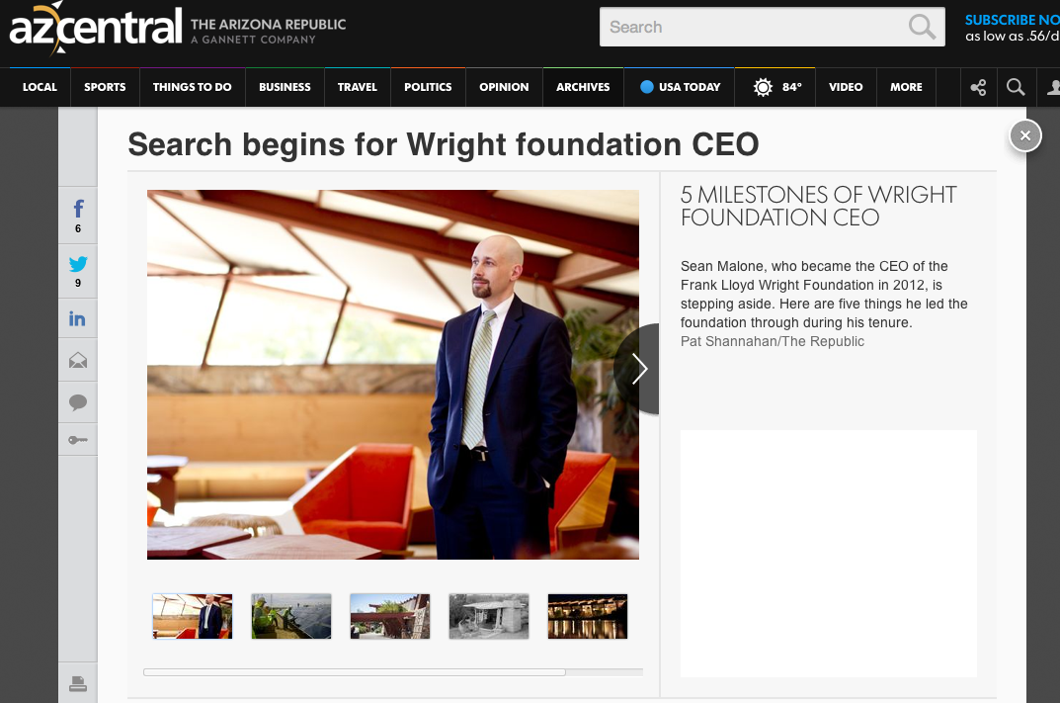Click photo credit 'Pat Shannahan/The Republic'
The width and height of the screenshot is (1060, 703).
click(772, 342)
